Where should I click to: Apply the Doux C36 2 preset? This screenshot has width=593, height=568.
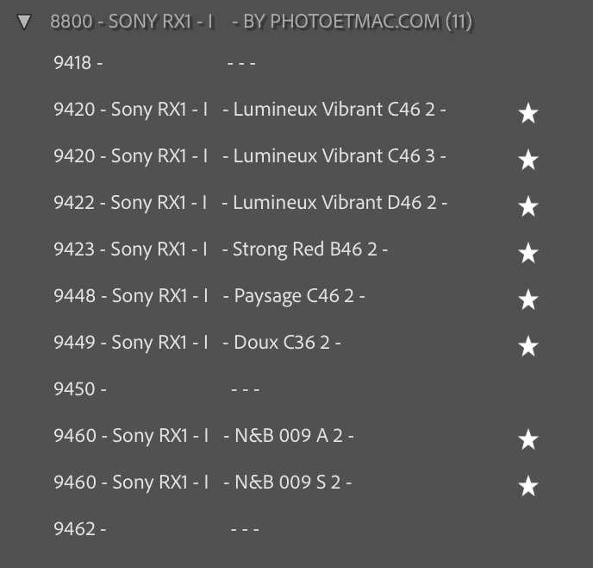197,343
